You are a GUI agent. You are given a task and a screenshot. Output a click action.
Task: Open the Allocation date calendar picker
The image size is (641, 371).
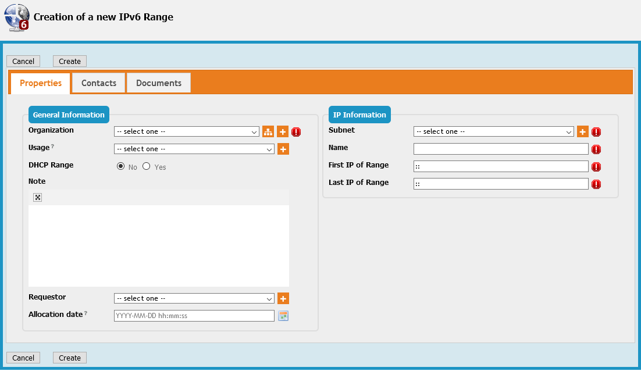coord(283,316)
